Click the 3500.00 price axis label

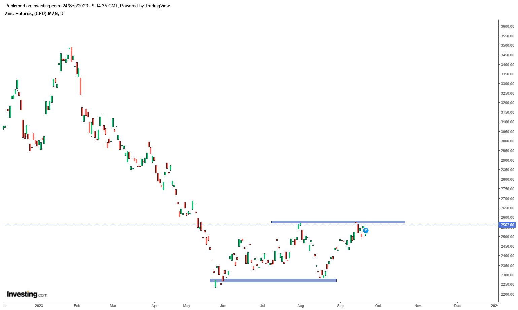coord(507,45)
